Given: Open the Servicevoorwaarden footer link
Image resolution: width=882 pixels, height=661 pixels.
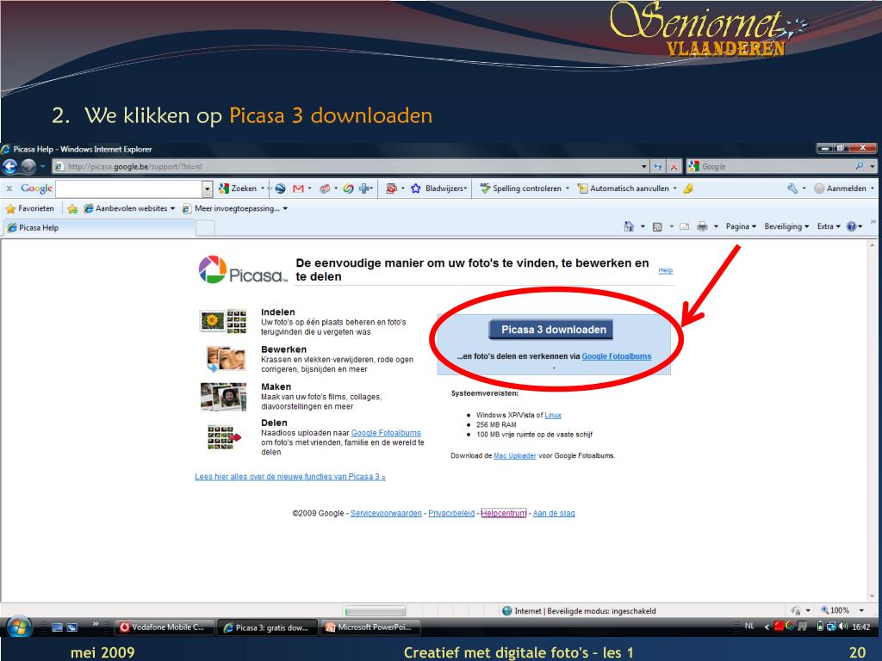Looking at the screenshot, I should (386, 513).
